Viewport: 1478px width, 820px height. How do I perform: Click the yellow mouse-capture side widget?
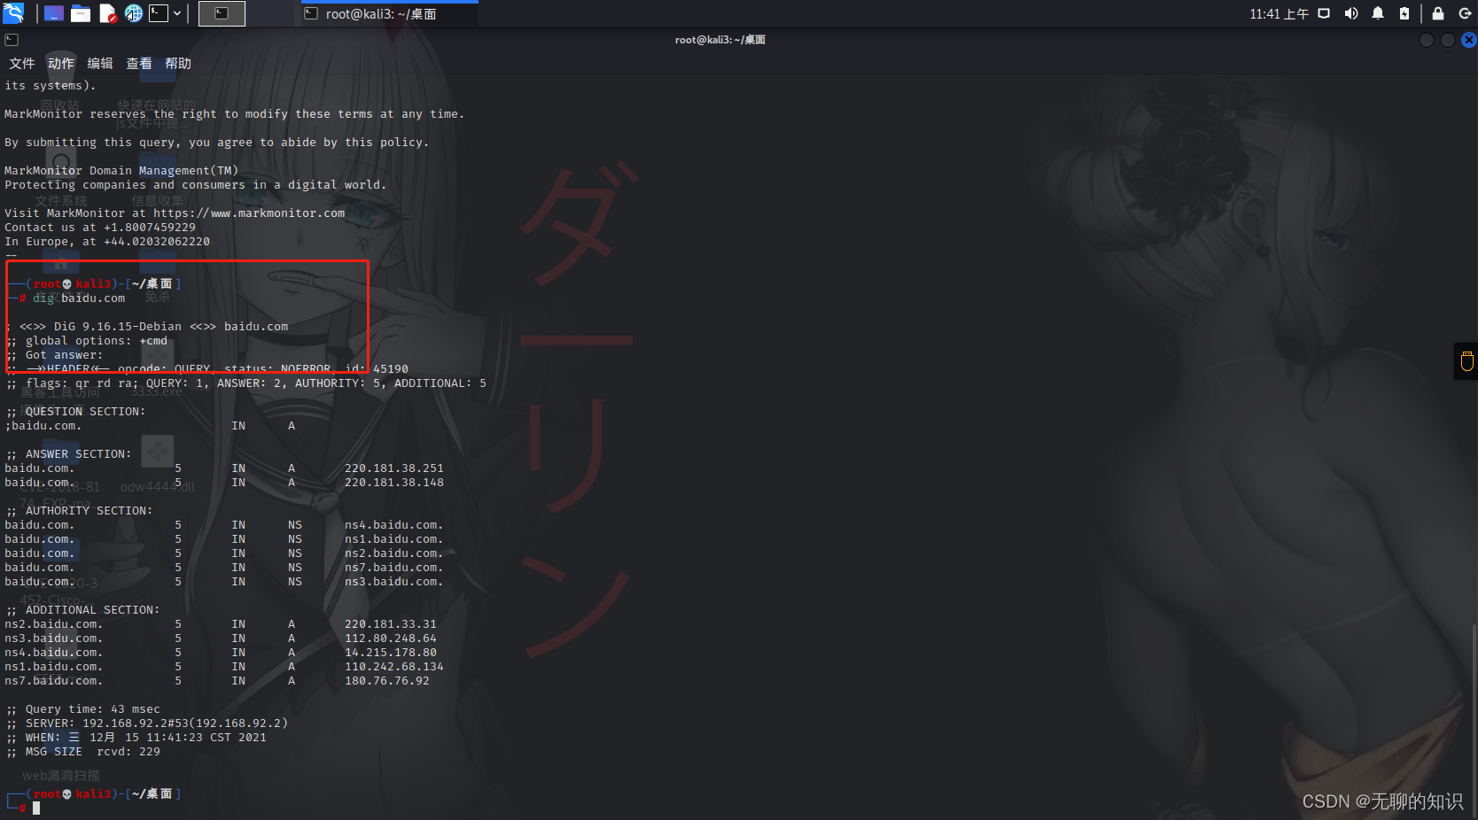[1466, 361]
